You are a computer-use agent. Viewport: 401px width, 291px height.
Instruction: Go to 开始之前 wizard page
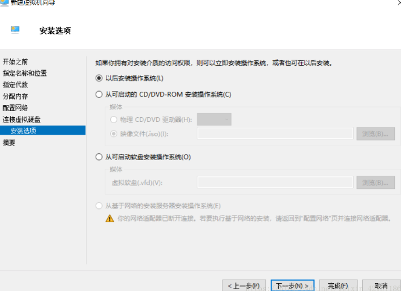click(x=15, y=62)
